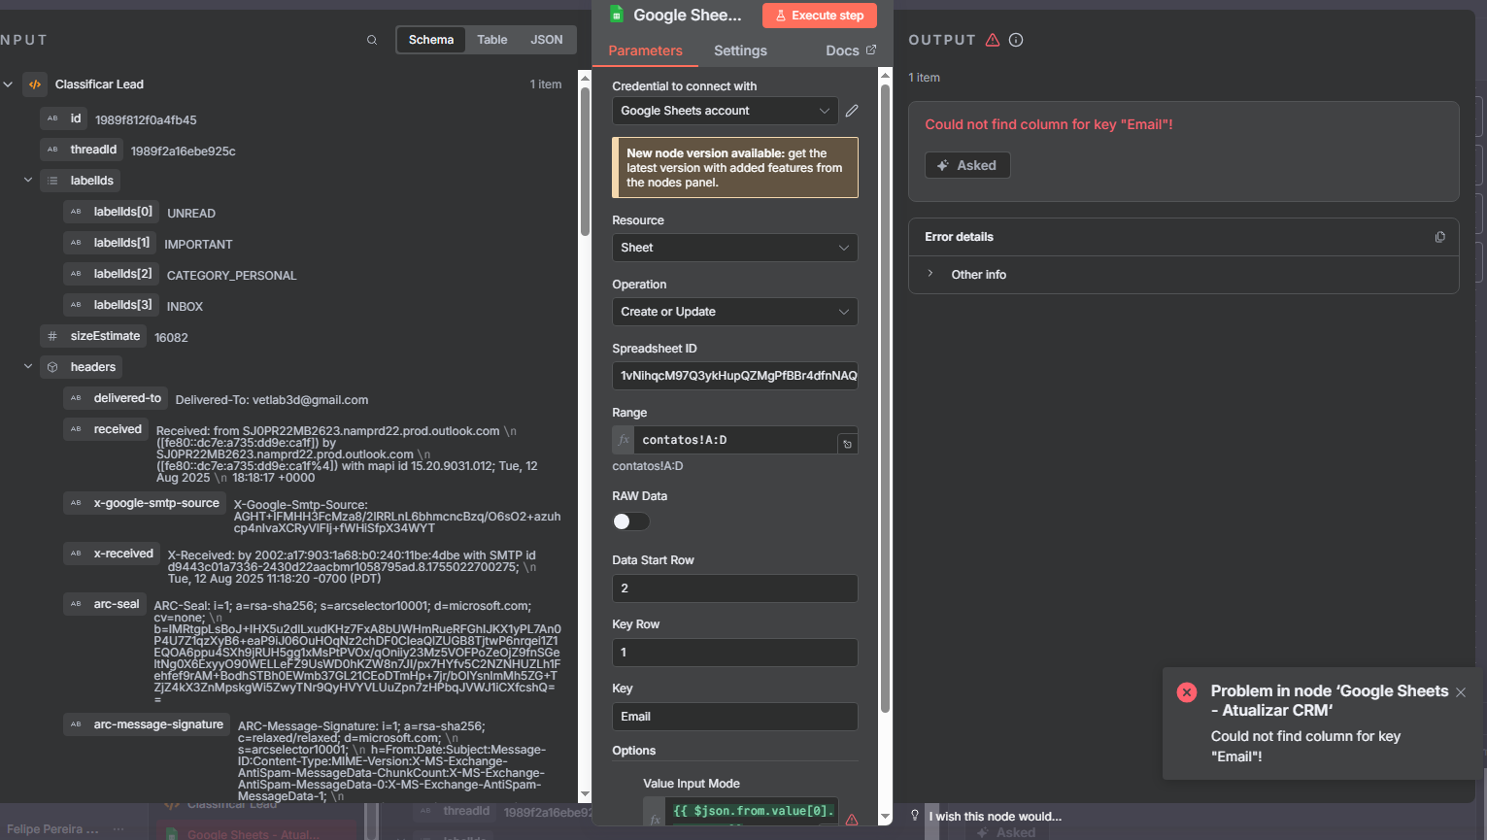
Task: Click the string type icon next to threadId
Action: [52, 150]
